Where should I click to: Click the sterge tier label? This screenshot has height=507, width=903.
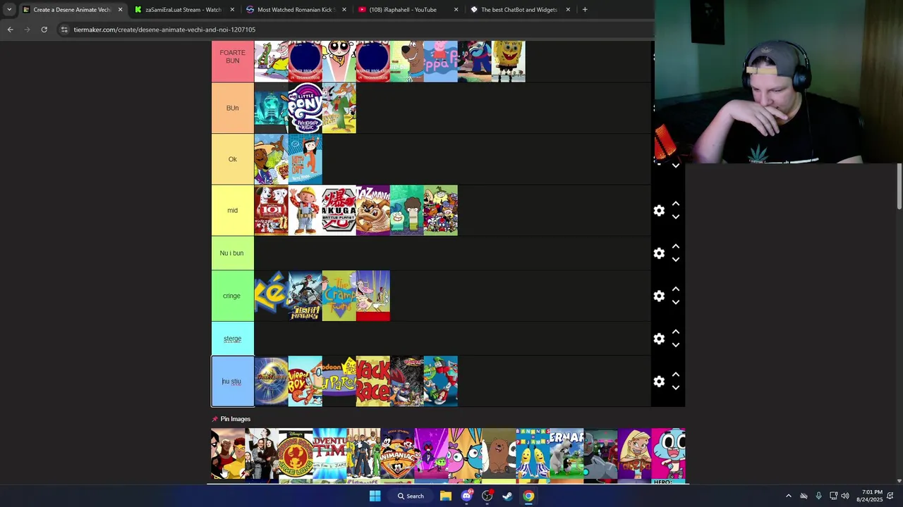233,339
